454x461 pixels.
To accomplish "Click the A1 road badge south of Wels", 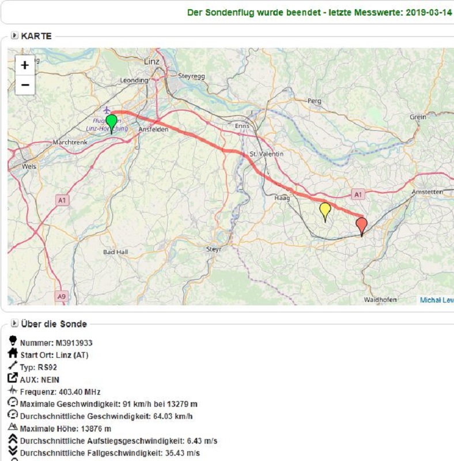I will pyautogui.click(x=62, y=200).
